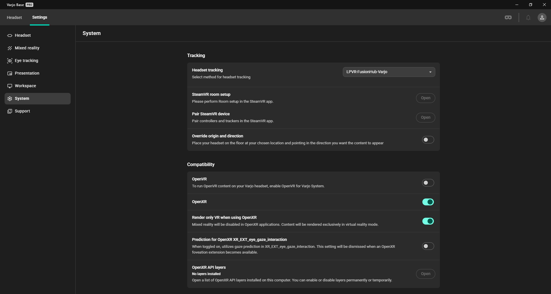Open Pair SteamVR device
Viewport: 551px width, 294px height.
[426, 118]
